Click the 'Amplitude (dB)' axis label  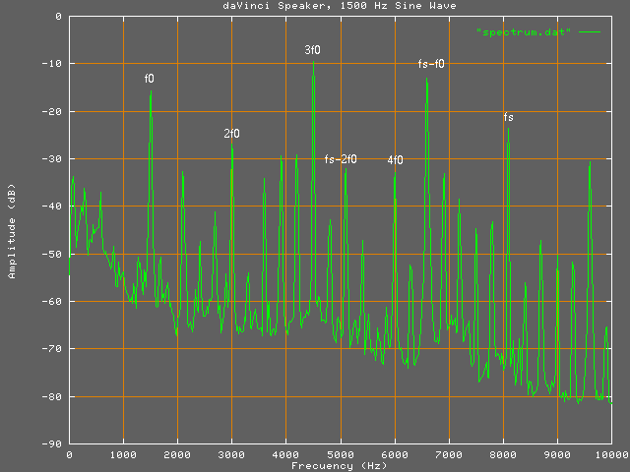click(x=12, y=231)
